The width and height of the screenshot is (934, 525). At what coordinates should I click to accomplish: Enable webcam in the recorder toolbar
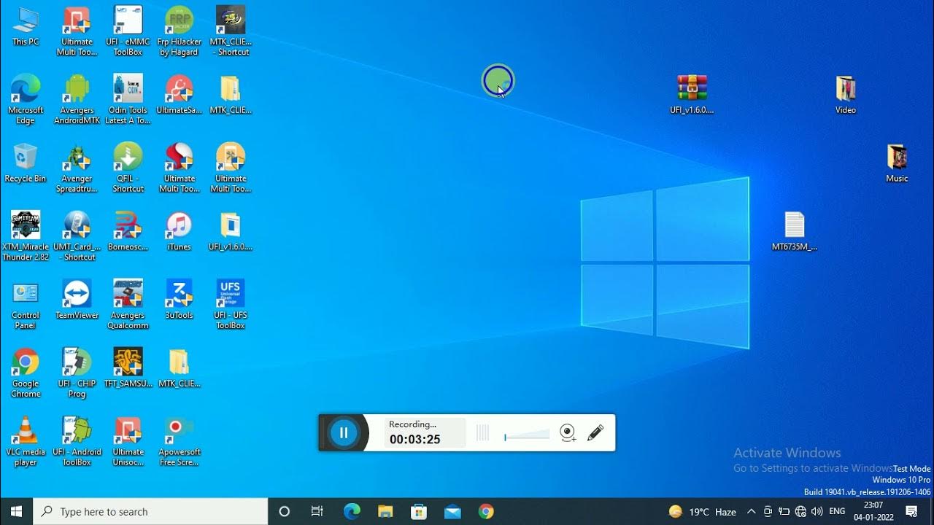(x=568, y=433)
